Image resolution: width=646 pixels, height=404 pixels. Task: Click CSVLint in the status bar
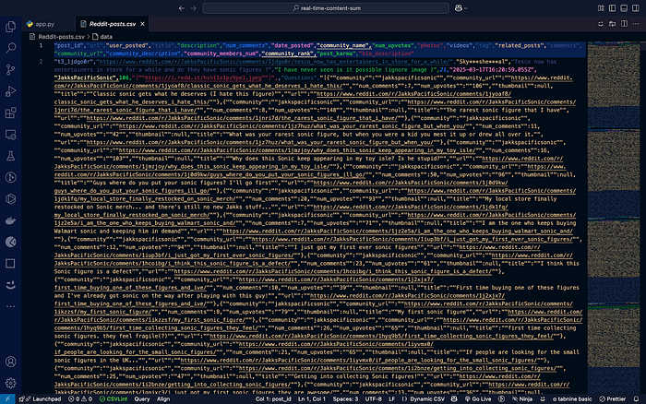pos(114,399)
